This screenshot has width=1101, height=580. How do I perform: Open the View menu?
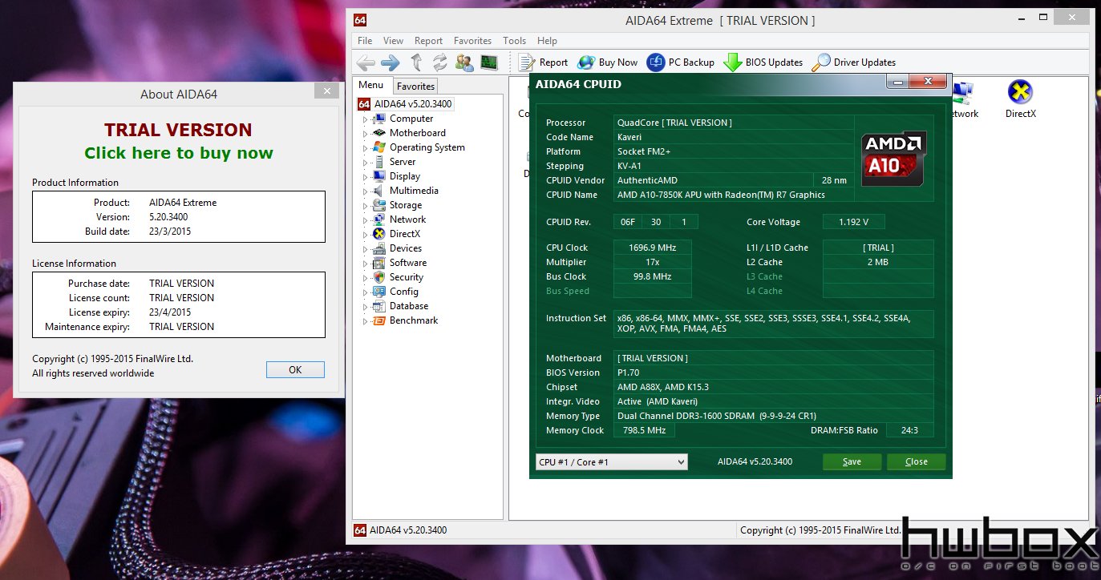tap(394, 41)
